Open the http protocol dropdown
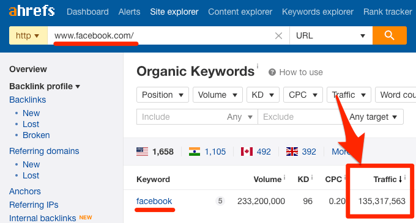This screenshot has width=416, height=223. 28,35
